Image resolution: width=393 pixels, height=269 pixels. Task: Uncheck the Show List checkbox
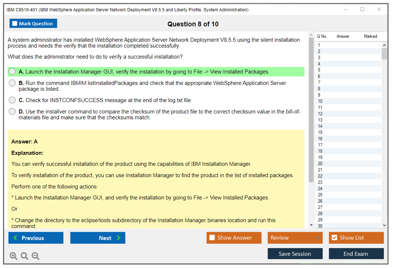(x=334, y=238)
